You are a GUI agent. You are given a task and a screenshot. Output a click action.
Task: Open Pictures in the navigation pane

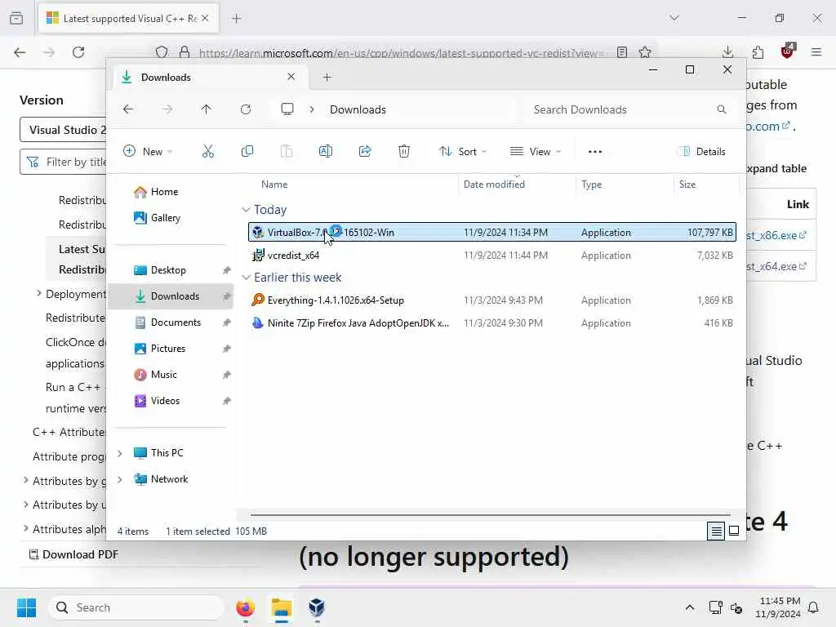[x=168, y=349]
